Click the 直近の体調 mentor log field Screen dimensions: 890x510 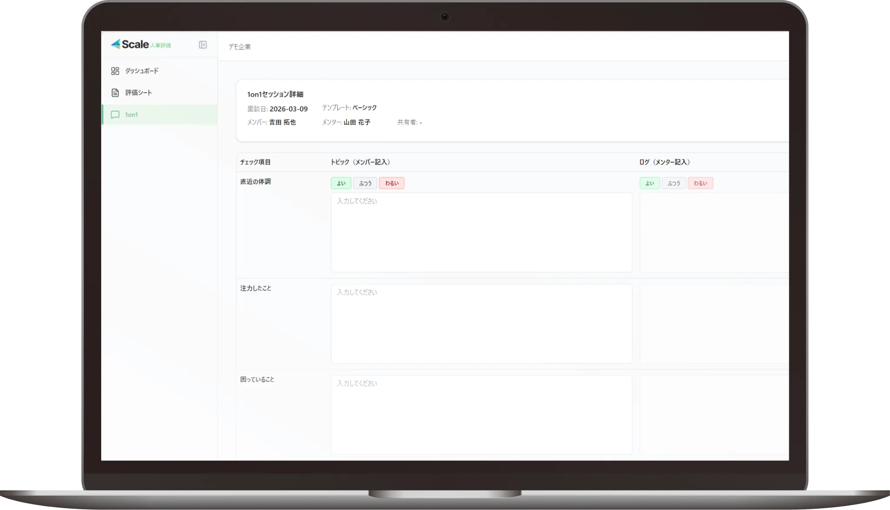click(714, 232)
